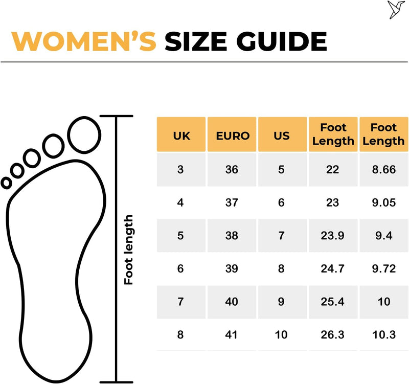Viewport: 409px width, 384px height.
Task: Click the bird logo in top-right corner
Action: [x=396, y=9]
